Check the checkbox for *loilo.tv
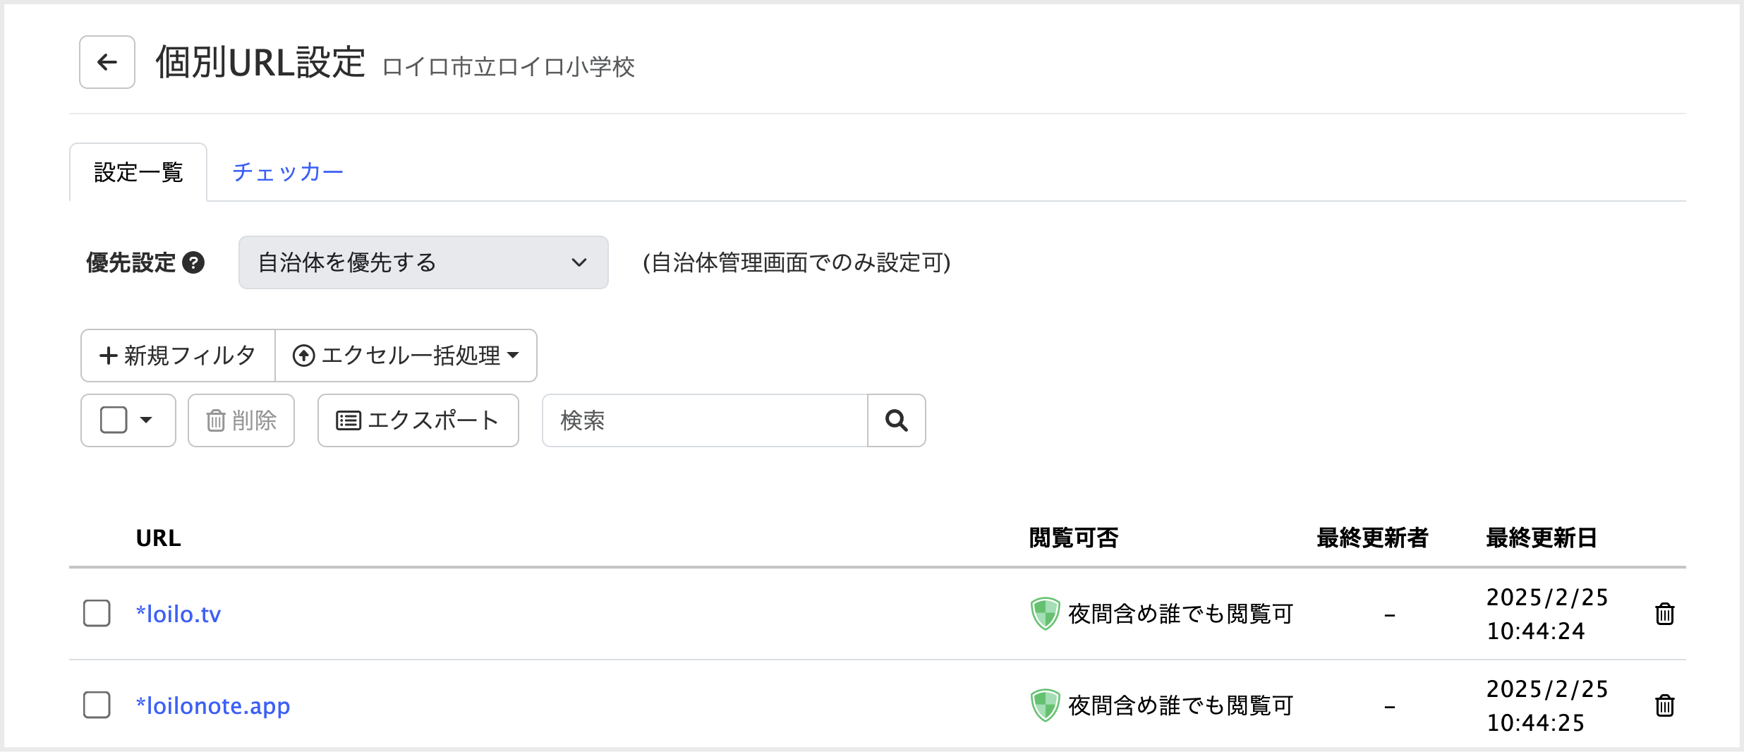 tap(97, 614)
